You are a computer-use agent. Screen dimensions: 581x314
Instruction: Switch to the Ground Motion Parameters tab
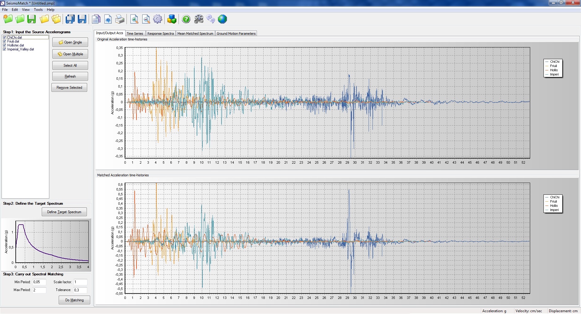[236, 34]
